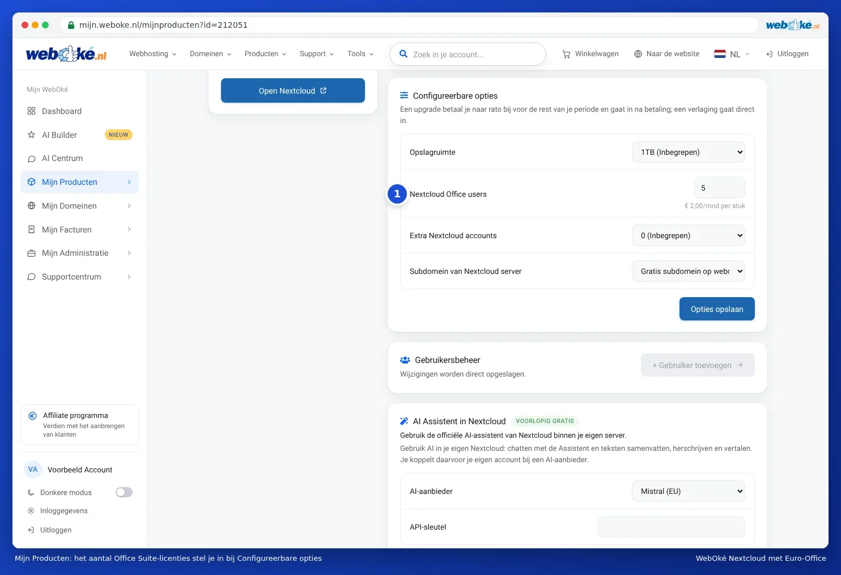Viewport: 841px width, 575px height.
Task: Open the Producten menu
Action: pyautogui.click(x=266, y=54)
